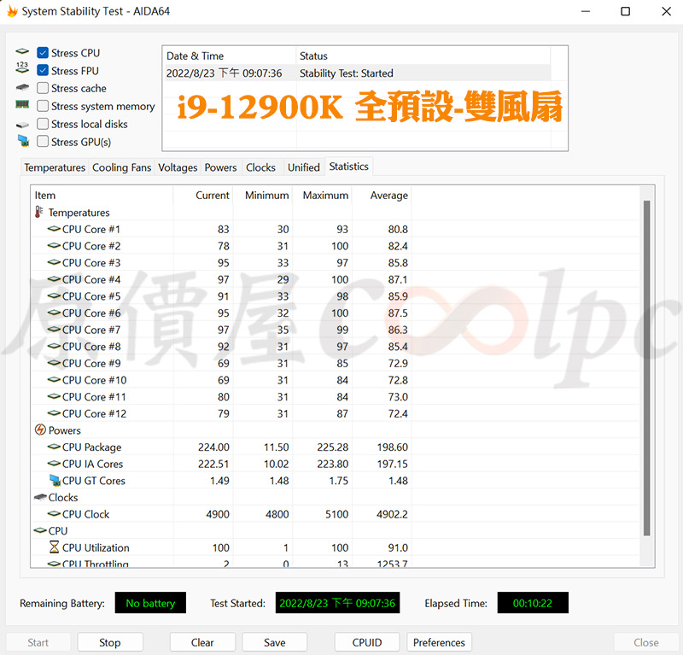Select the Statistics tab
The image size is (683, 655).
coord(348,167)
